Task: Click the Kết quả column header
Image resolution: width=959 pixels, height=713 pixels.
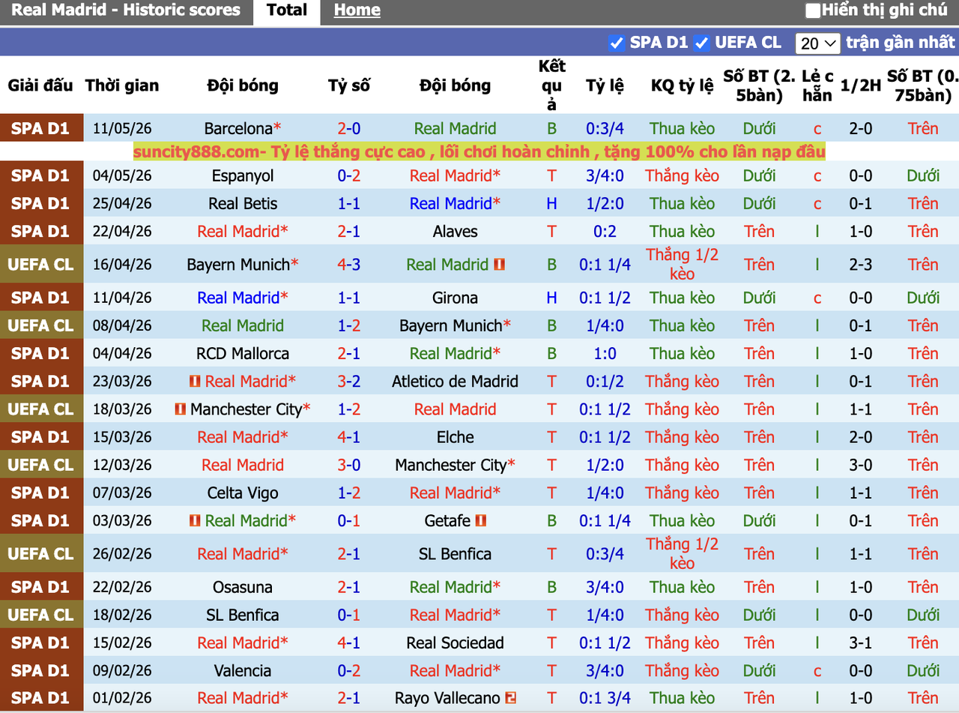Action: (x=552, y=85)
